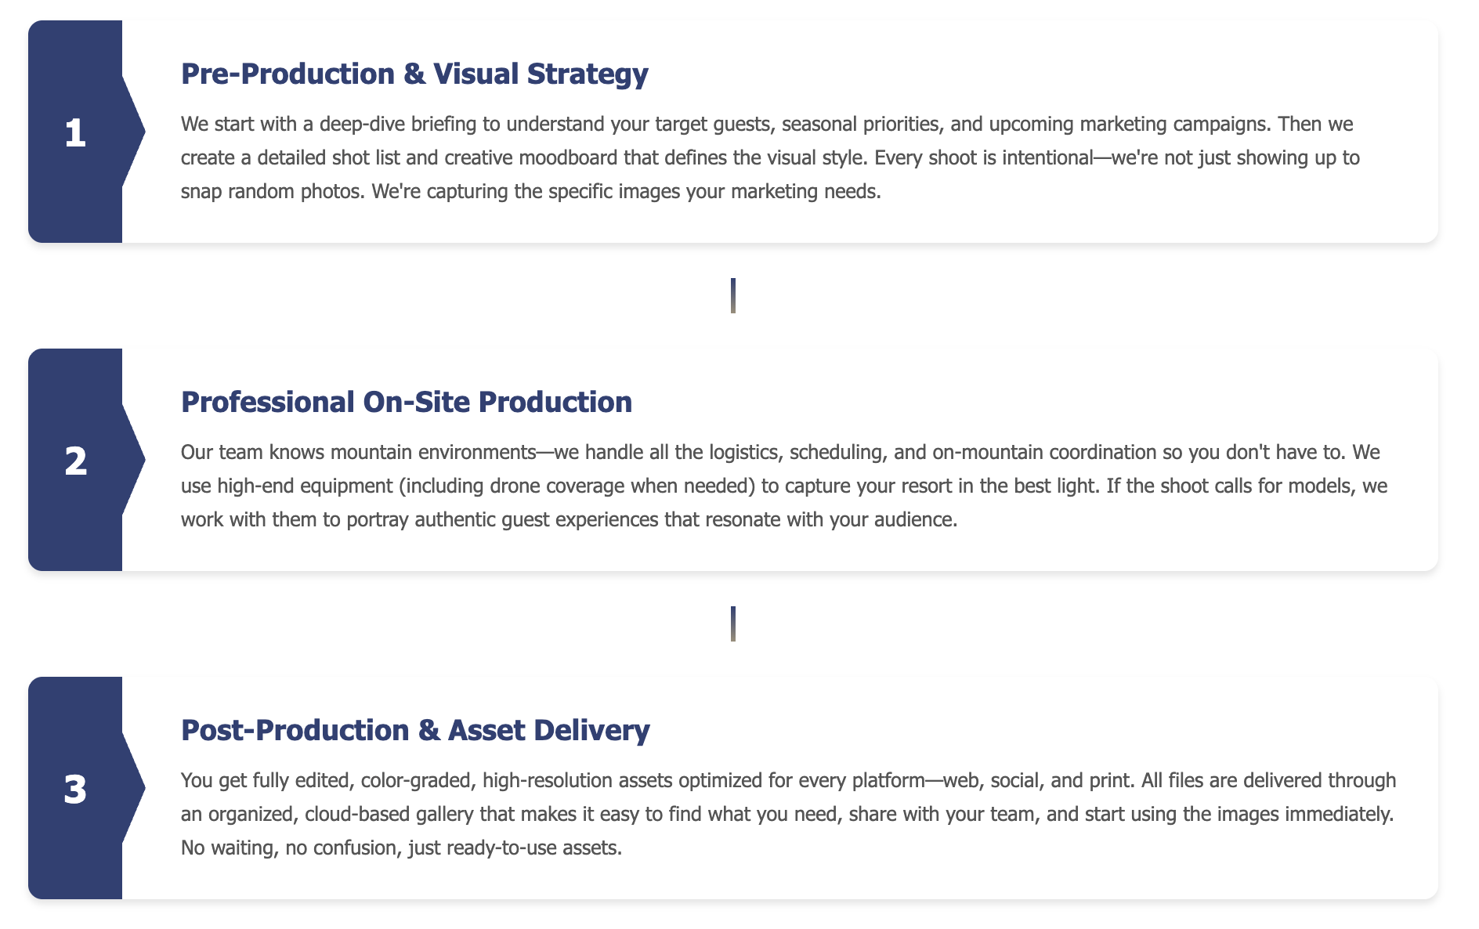Click the step 3 number badge

pyautogui.click(x=75, y=789)
